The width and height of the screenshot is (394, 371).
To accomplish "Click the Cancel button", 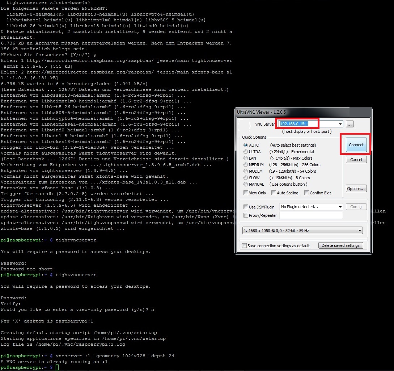I will point(356,160).
